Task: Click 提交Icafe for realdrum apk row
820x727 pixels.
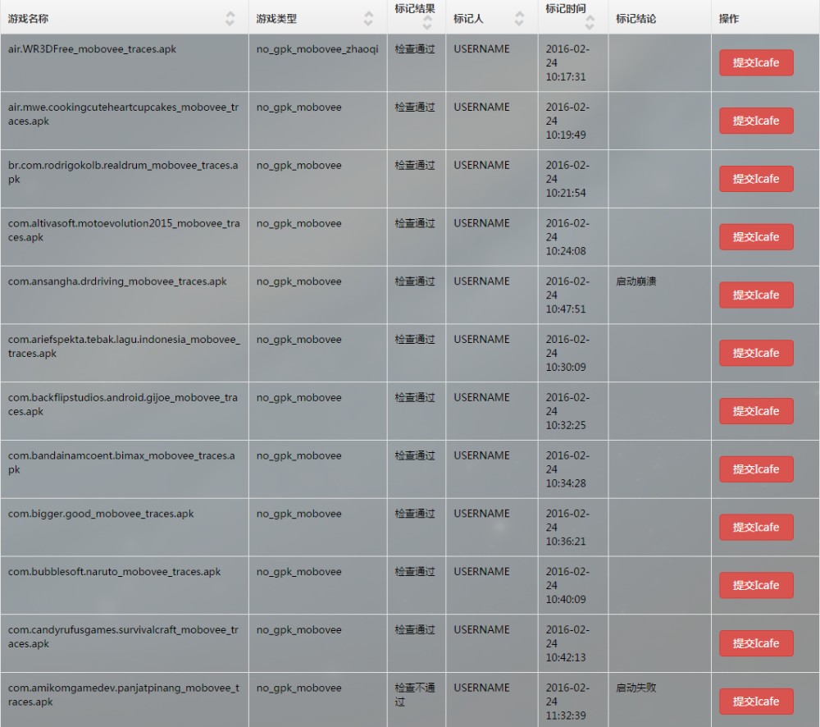Action: tap(756, 179)
